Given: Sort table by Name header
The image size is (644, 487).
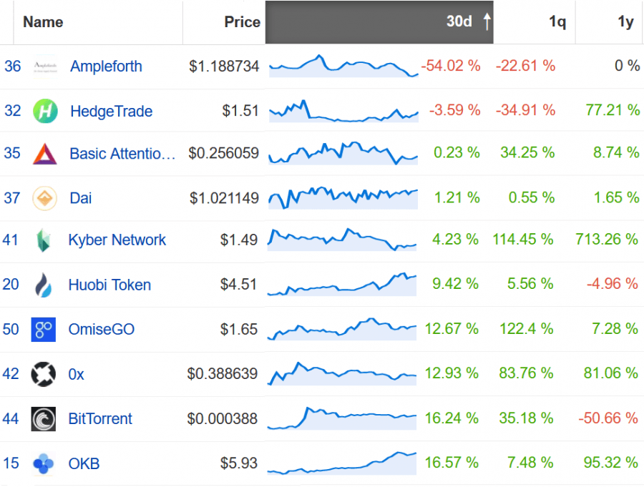Looking at the screenshot, I should tap(43, 21).
